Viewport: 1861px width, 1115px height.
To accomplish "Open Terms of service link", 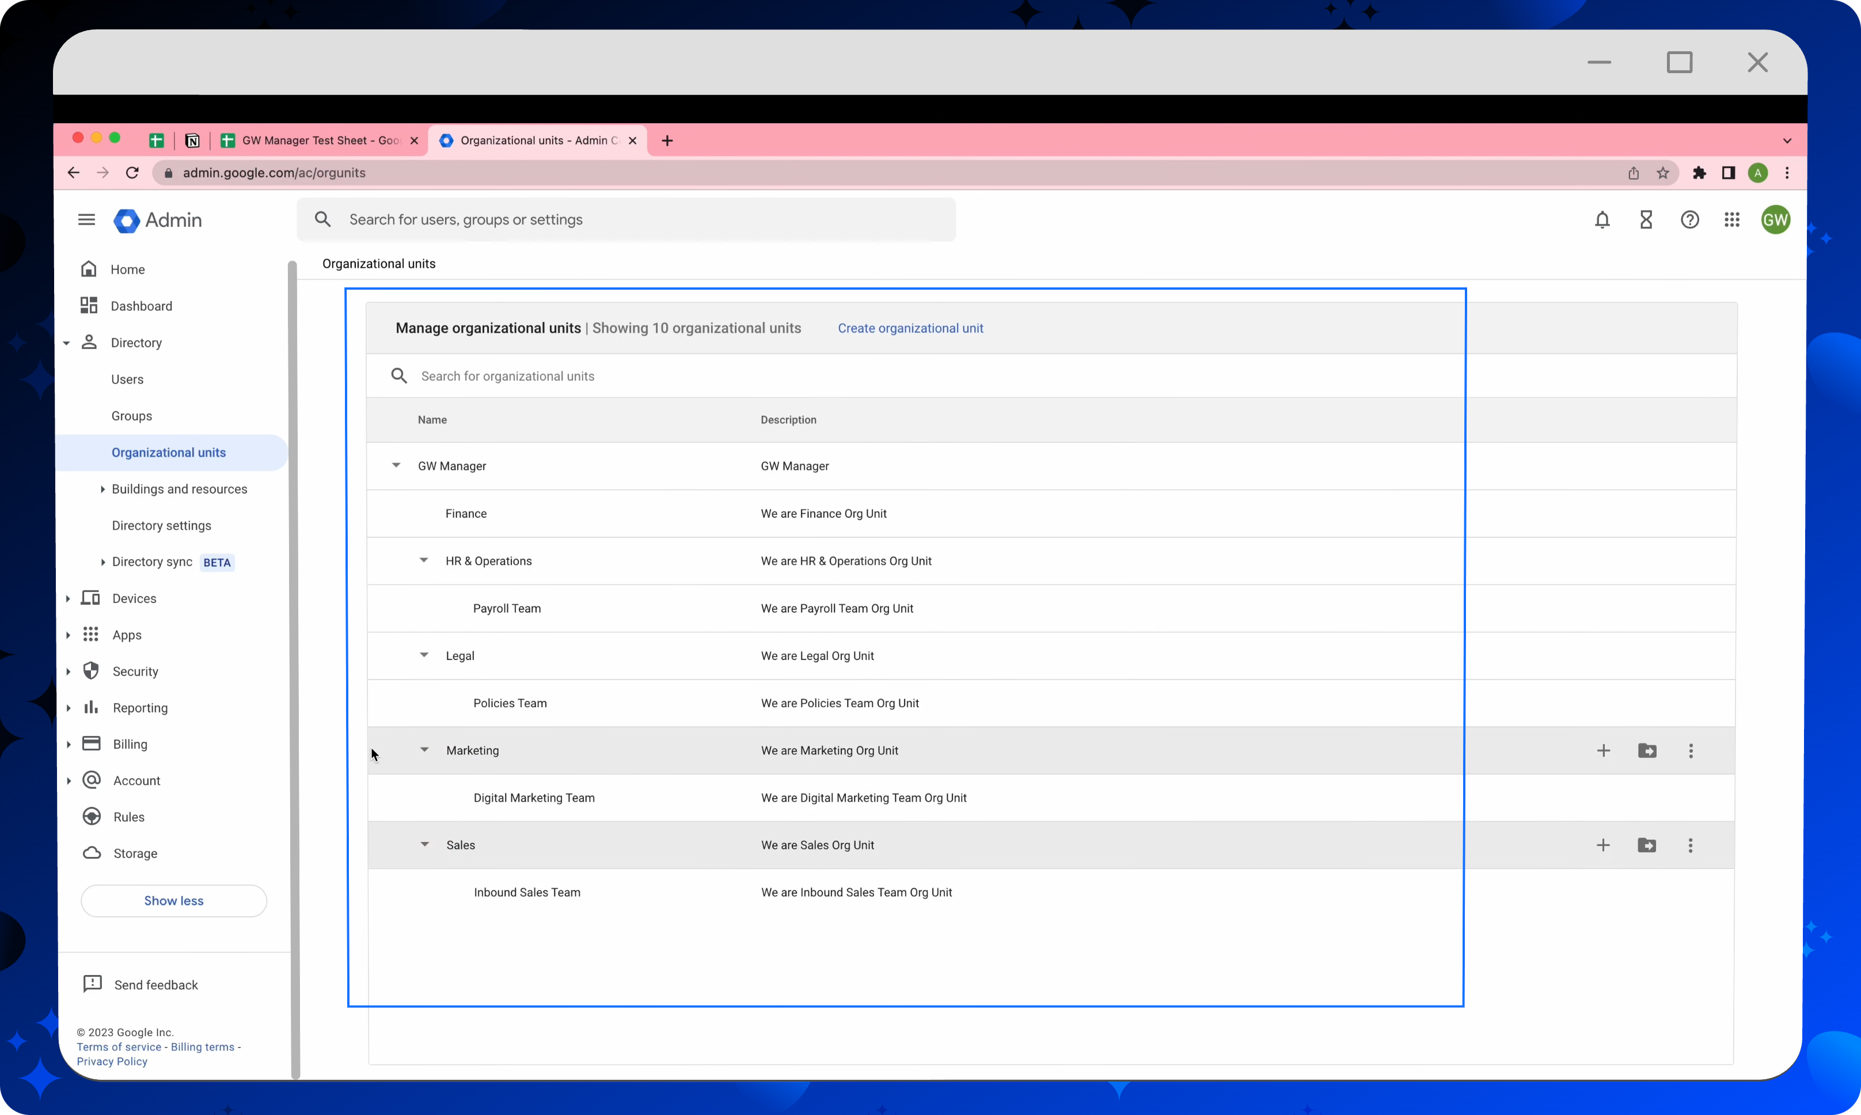I will [x=119, y=1048].
